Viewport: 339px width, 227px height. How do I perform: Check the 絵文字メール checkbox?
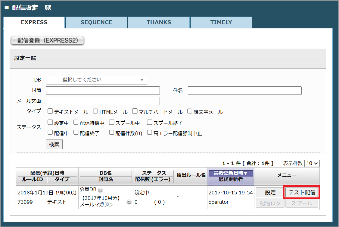(190, 111)
